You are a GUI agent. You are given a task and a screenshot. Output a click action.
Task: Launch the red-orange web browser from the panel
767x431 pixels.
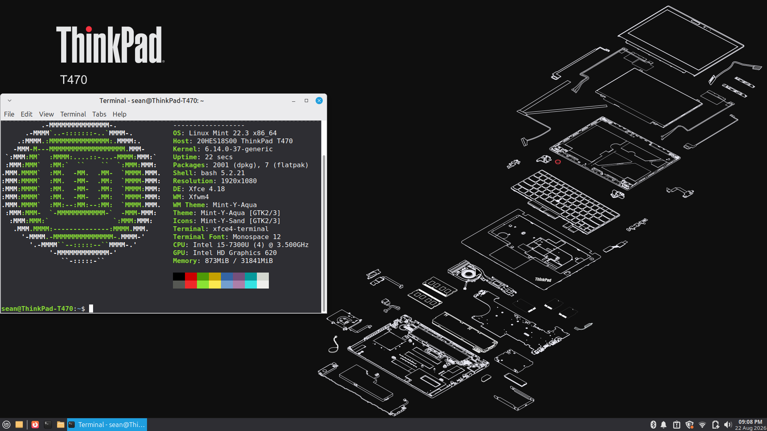[x=35, y=425]
